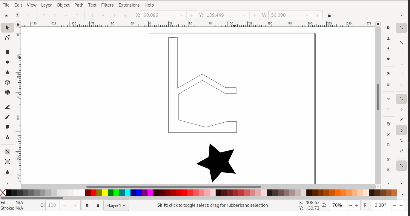410x216 pixels.
Task: Select the Mesh gradient tool
Action: (7, 162)
